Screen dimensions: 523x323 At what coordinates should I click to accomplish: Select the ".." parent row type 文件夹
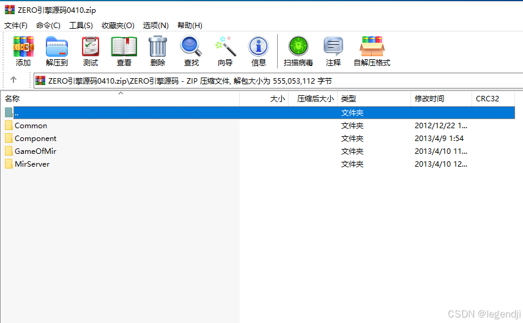(352, 112)
